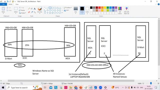
Task: Click the horizontal canvas scrollbar
Action: pos(71,81)
